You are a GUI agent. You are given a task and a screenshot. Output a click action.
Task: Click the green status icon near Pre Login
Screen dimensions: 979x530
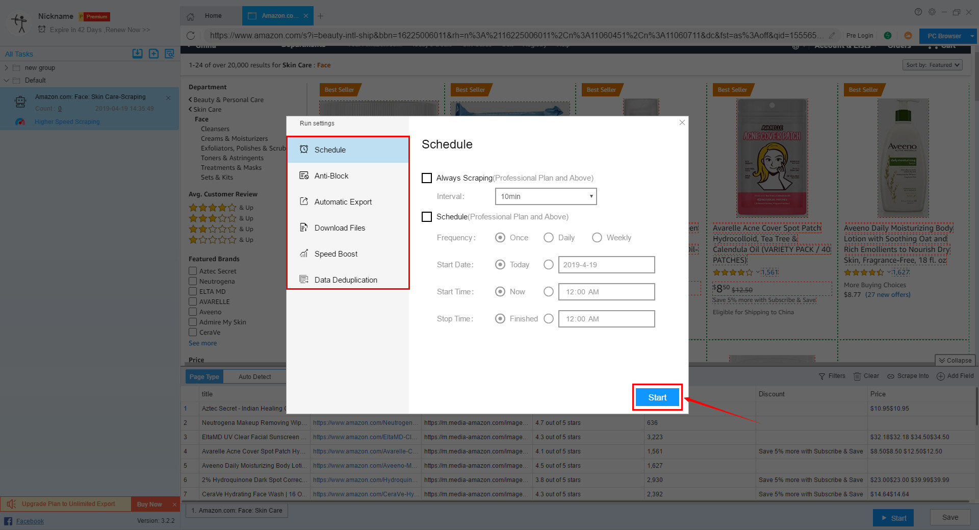click(x=888, y=35)
